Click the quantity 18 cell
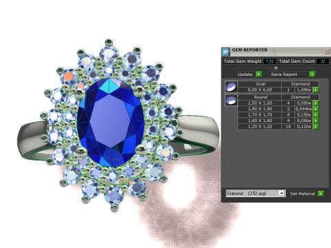Viewport: 331px width, 248px height. (288, 127)
